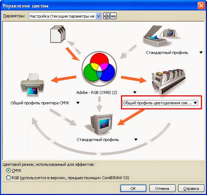Select the CMYK radio button
Image resolution: width=207 pixels, height=195 pixels.
8,171
